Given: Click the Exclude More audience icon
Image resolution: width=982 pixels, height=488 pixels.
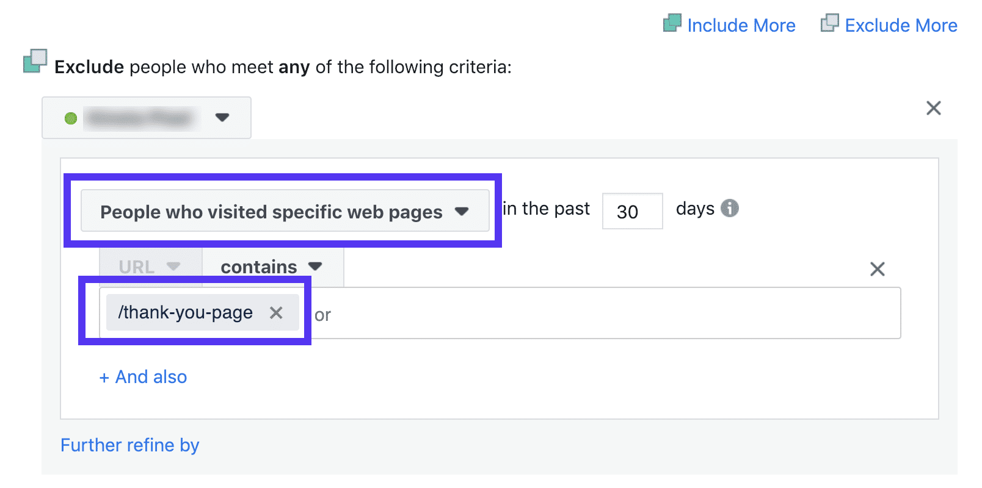Looking at the screenshot, I should tap(829, 24).
